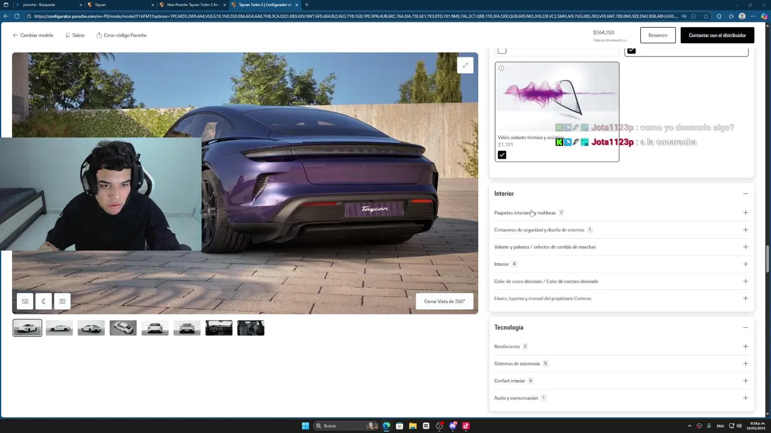Select rear view thumbnail
This screenshot has width=771, height=433.
point(187,328)
